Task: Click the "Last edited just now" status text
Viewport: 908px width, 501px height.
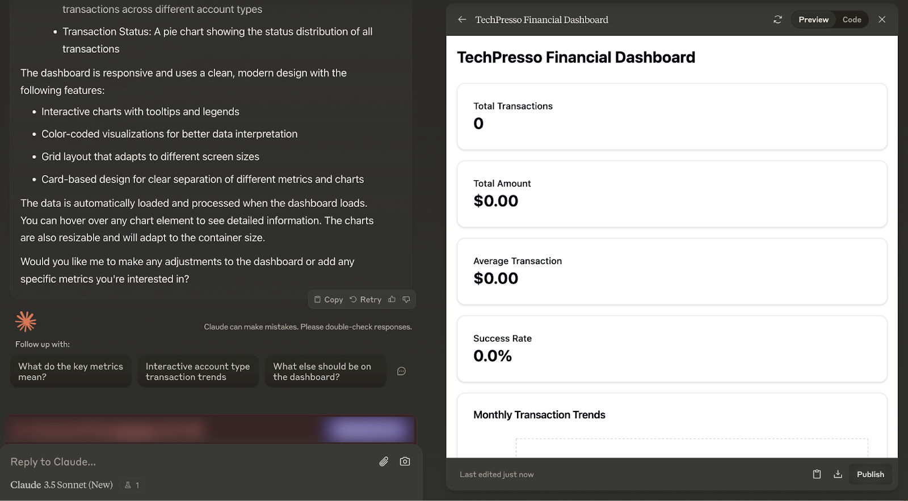Action: (497, 475)
